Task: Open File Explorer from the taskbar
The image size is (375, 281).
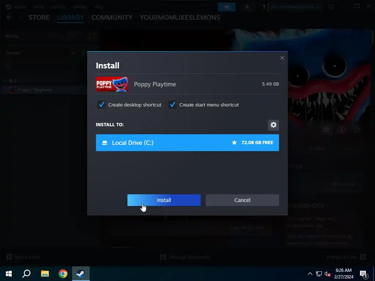Action: click(x=45, y=274)
